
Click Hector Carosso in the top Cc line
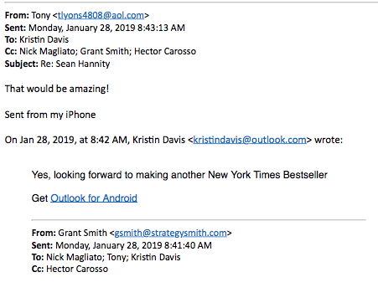[165, 51]
